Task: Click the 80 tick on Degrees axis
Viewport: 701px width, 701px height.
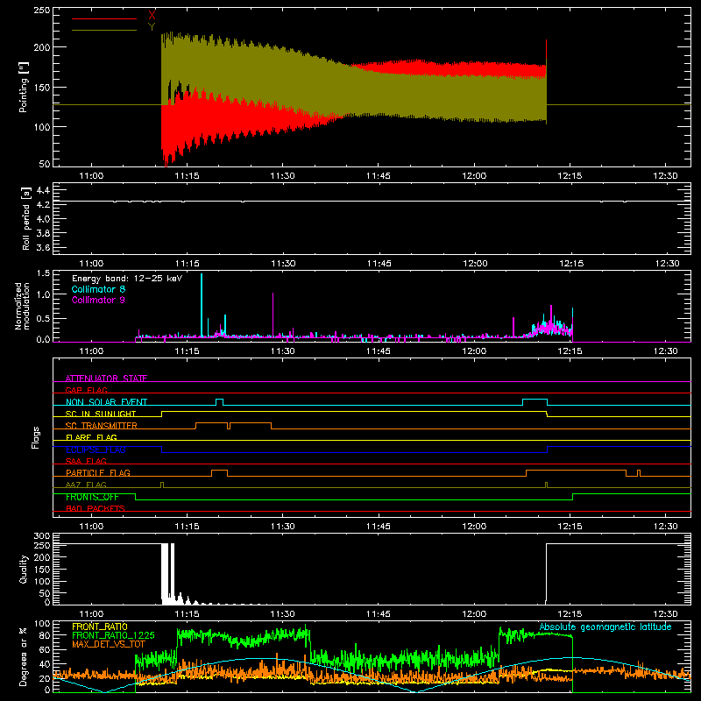Action: point(45,635)
